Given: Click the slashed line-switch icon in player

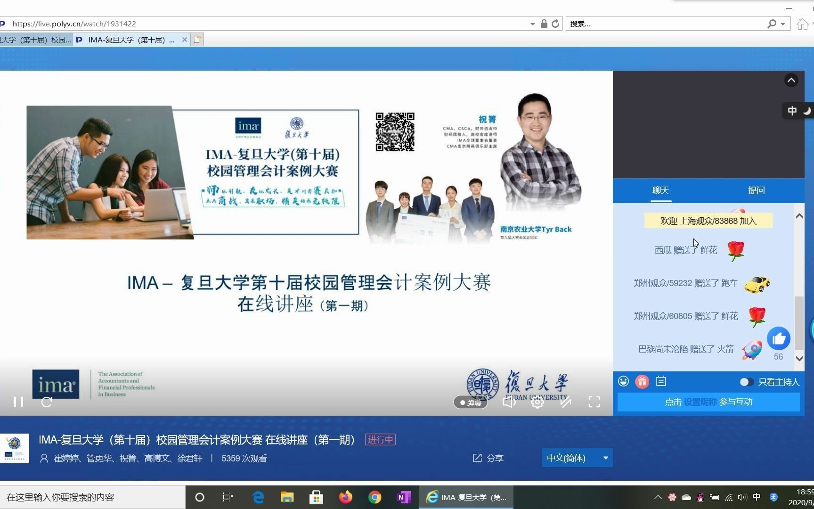Looking at the screenshot, I should click(x=565, y=402).
